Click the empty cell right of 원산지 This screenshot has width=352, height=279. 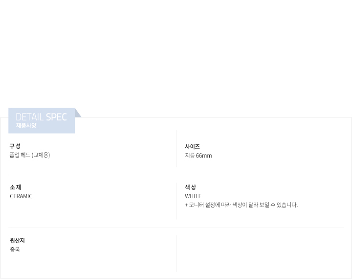[260, 253]
